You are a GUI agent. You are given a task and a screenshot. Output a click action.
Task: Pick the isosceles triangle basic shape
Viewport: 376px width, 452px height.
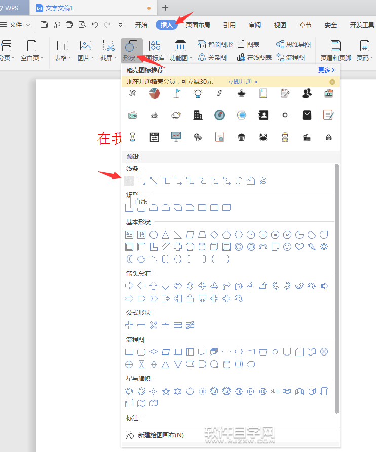pyautogui.click(x=165, y=235)
